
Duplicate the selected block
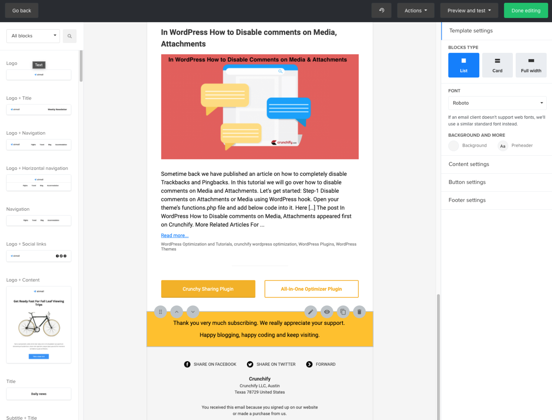tap(343, 312)
